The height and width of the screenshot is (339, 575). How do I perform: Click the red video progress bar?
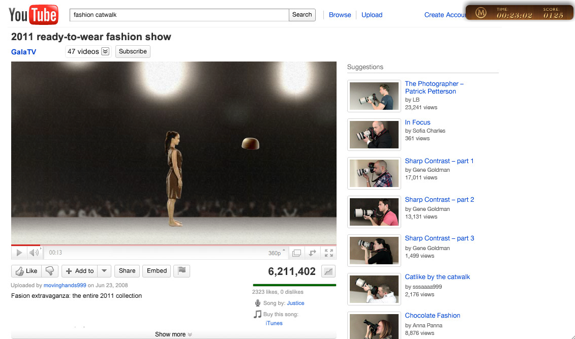25,245
